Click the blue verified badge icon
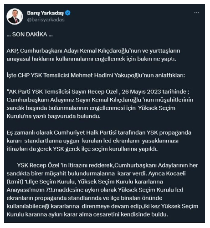 [68, 13]
